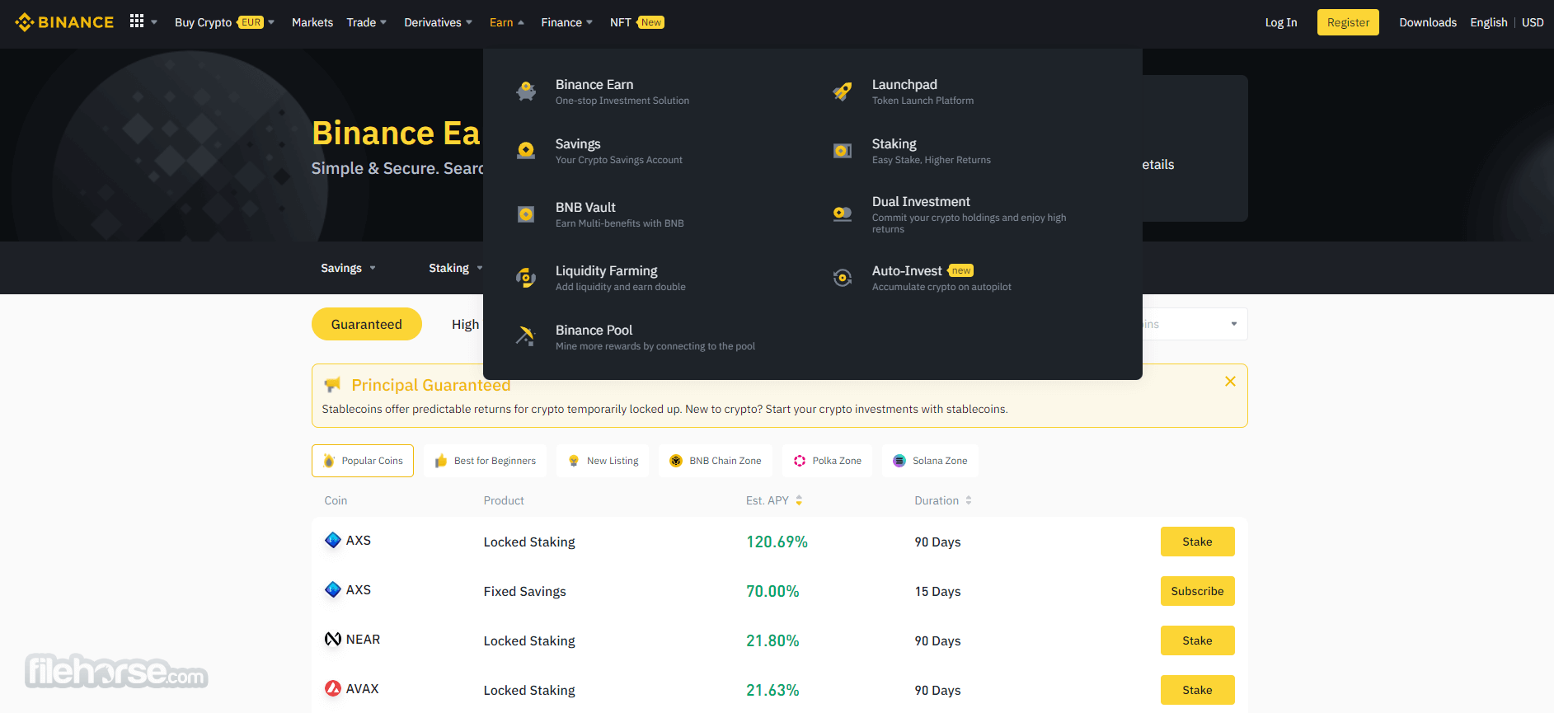Click the megaphone icon in Principal Guaranteed banner
1554x713 pixels.
pyautogui.click(x=332, y=385)
